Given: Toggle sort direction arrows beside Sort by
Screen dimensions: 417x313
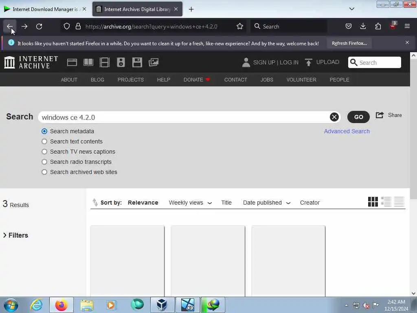Looking at the screenshot, I should tap(95, 203).
